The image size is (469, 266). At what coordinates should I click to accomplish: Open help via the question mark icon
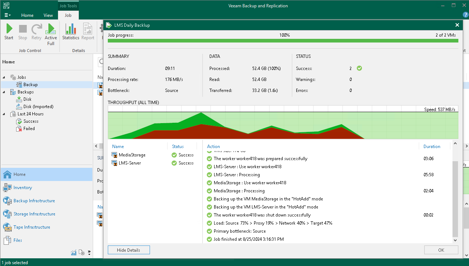[x=465, y=15]
